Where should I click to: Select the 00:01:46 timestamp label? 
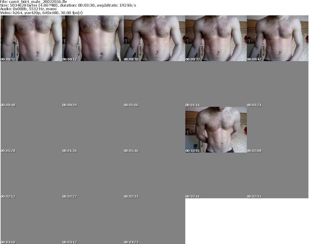131,151
